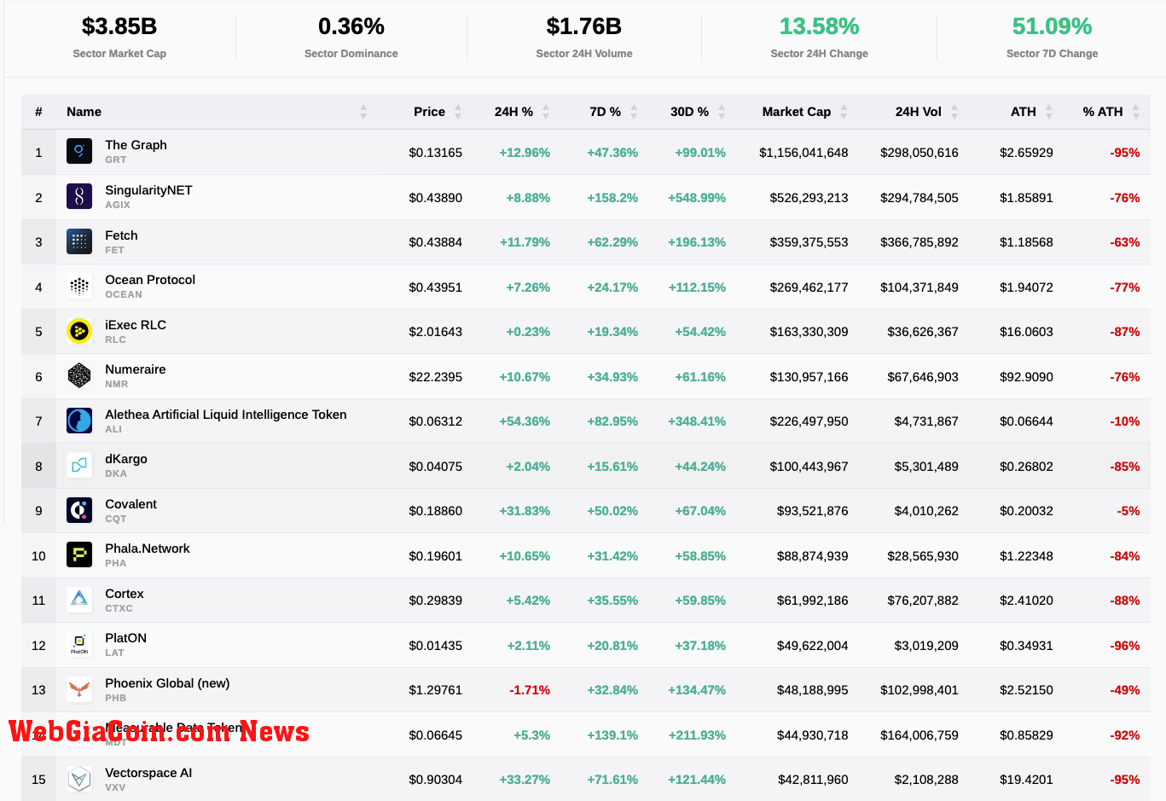Click the Cortex CTXC logo icon
1166x801 pixels.
click(x=79, y=600)
